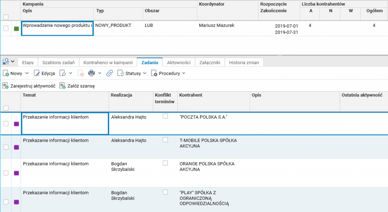
Task: Sort tasks by the Kontrahent column header
Action: (191, 96)
